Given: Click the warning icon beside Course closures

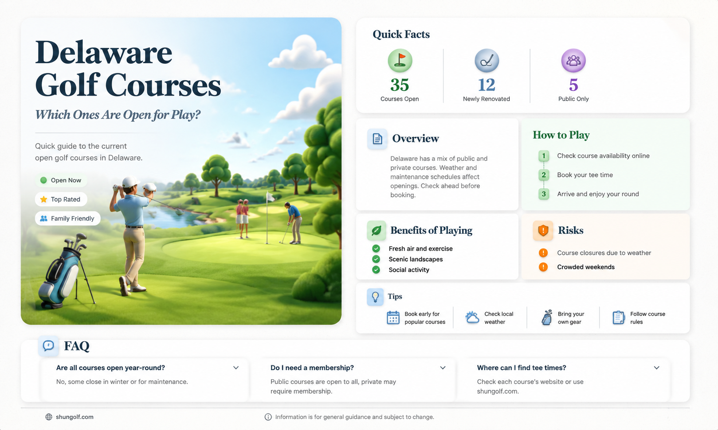Looking at the screenshot, I should (x=543, y=253).
